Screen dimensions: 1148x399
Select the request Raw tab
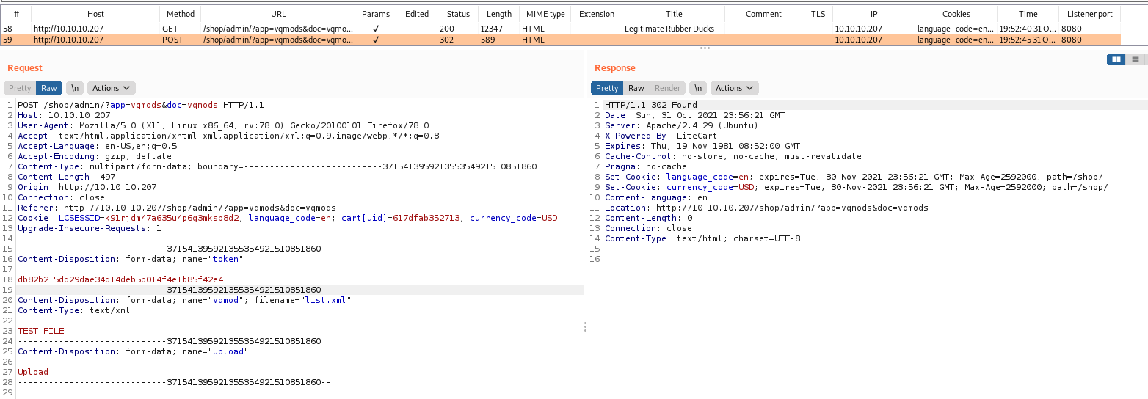[49, 88]
